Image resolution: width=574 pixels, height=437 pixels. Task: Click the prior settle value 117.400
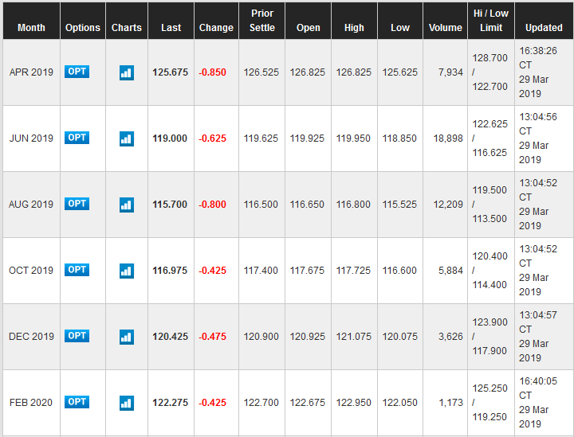click(261, 271)
